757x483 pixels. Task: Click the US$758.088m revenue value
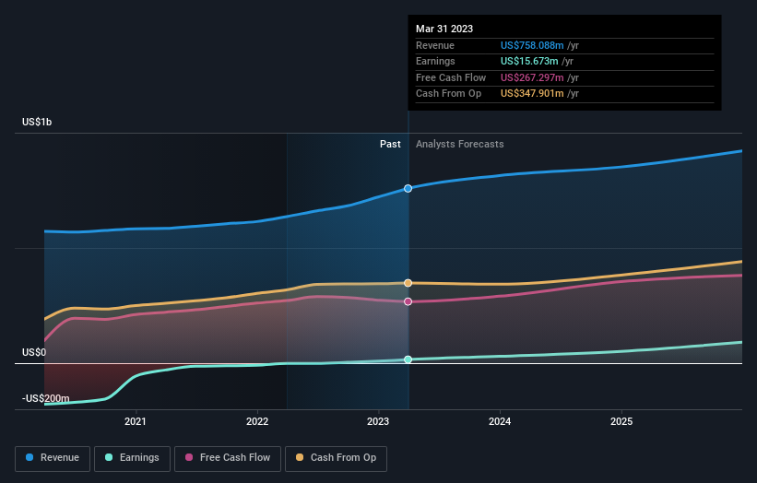pos(532,45)
